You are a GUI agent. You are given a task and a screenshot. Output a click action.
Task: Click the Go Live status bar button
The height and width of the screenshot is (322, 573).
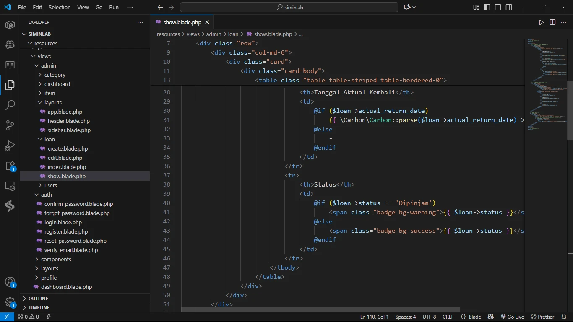[x=512, y=317]
